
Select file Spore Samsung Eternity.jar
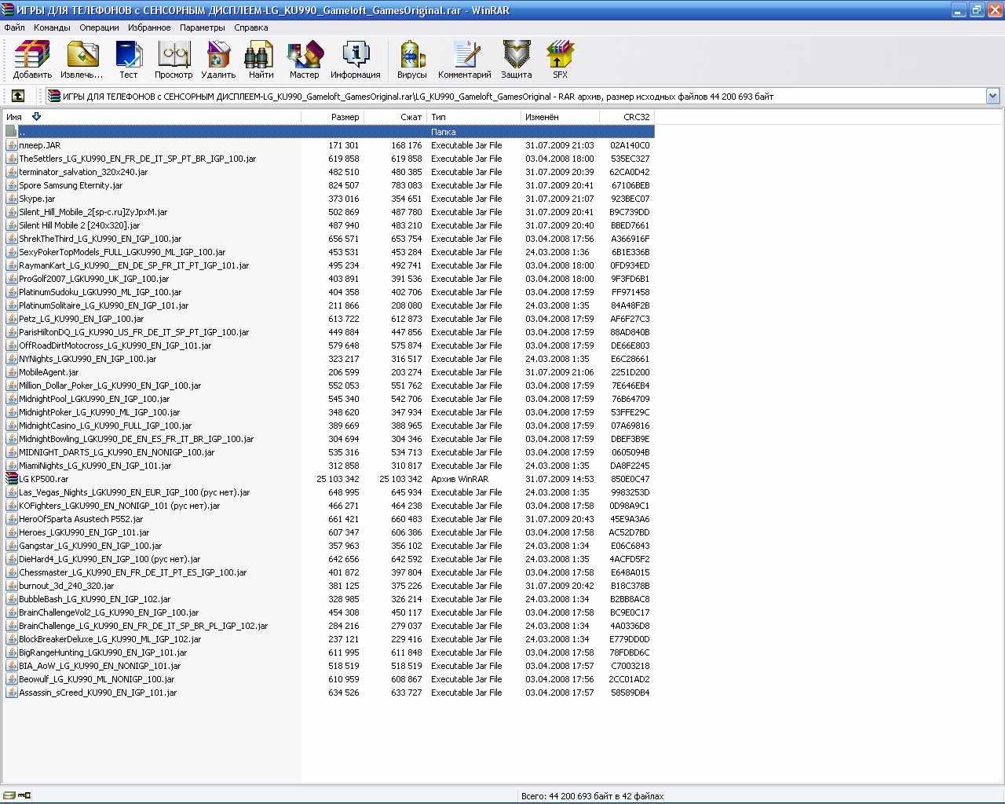point(71,185)
